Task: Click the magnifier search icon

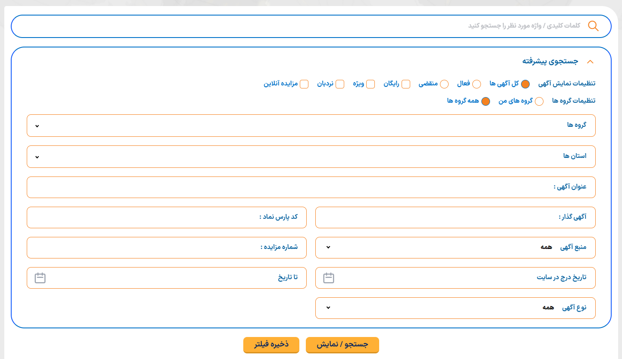Action: [593, 26]
